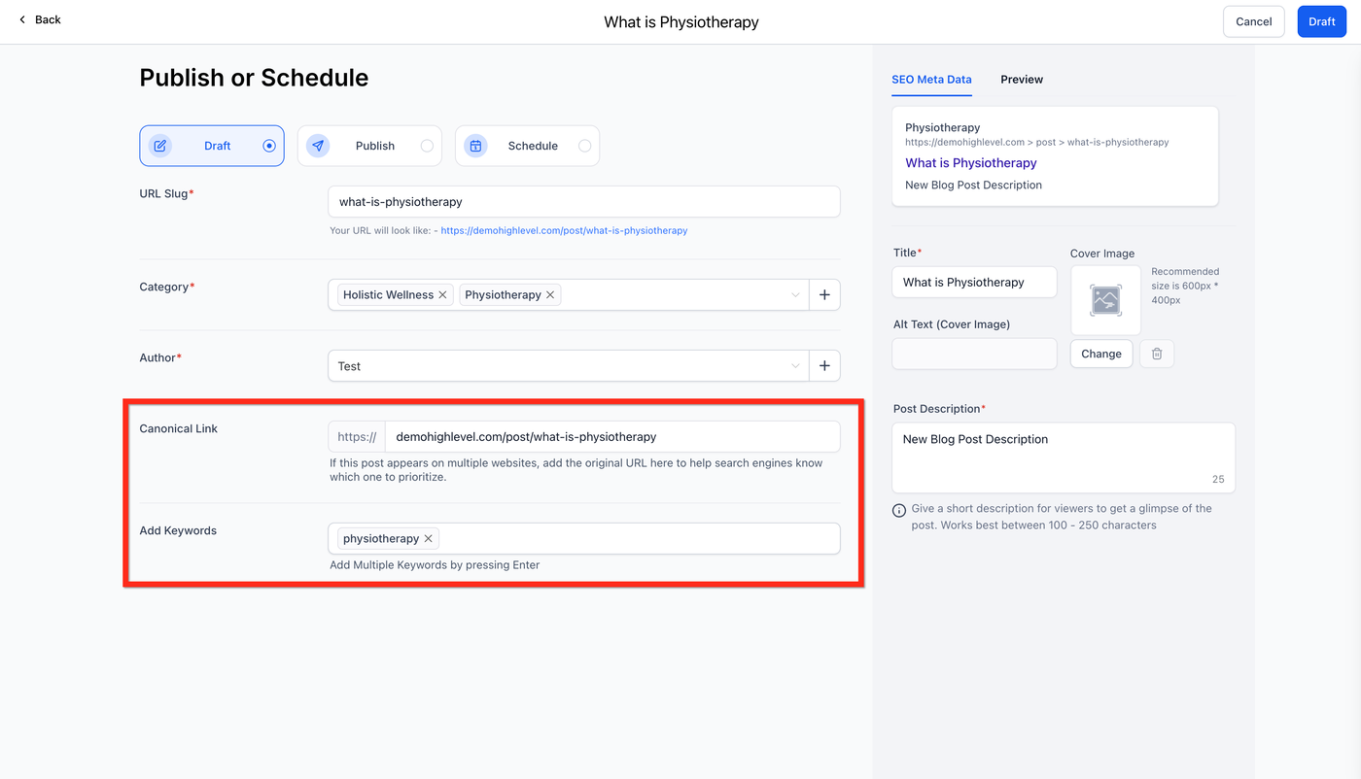1361x779 pixels.
Task: Open the SEO Meta Data tab
Action: coord(931,80)
